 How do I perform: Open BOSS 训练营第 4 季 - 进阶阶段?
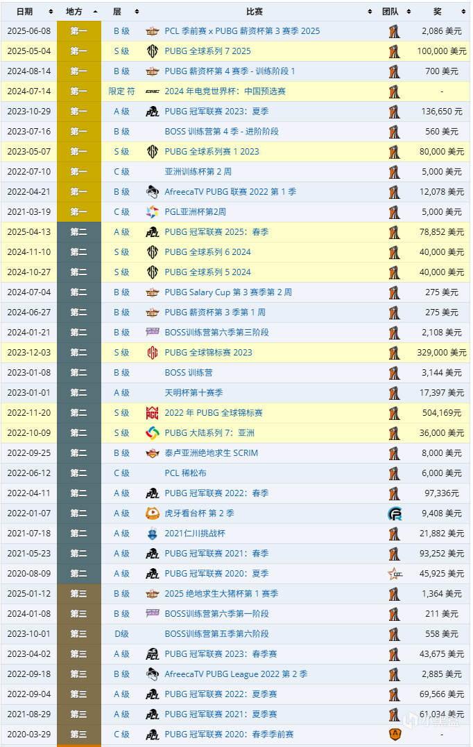tap(222, 132)
